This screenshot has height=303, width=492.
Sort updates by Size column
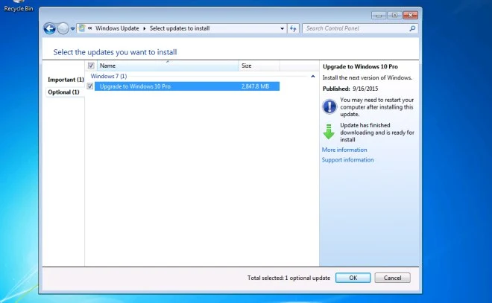(x=259, y=66)
